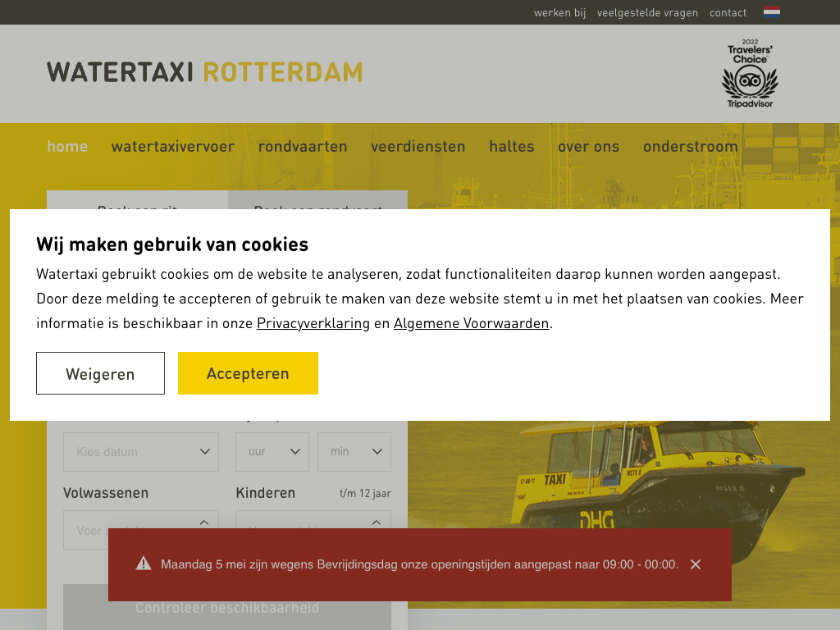Open veerdiensten menu item
The height and width of the screenshot is (630, 840).
point(418,146)
